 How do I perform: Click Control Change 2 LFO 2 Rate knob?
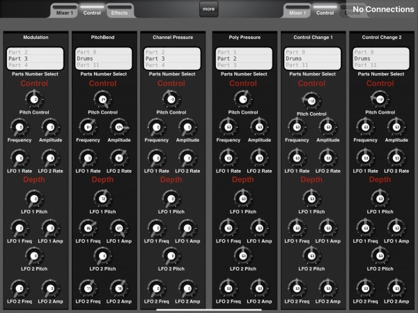point(396,158)
